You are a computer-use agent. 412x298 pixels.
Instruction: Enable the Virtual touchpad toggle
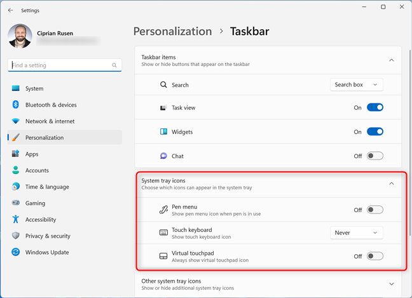pyautogui.click(x=375, y=256)
